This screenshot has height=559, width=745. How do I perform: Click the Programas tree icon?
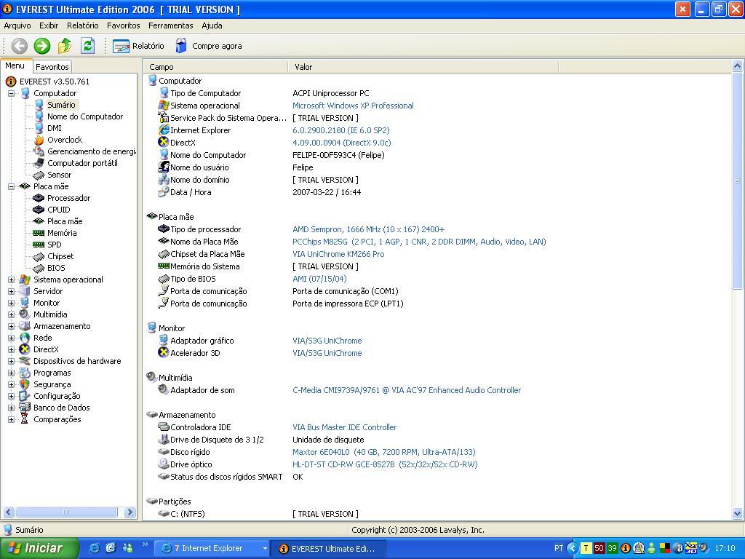25,373
